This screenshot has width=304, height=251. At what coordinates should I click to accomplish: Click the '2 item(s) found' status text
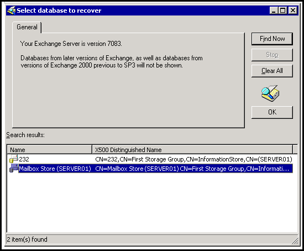[x=27, y=239]
